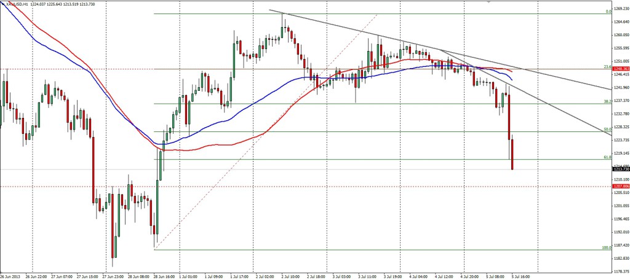
Task: Click the current price 1213.730 label
Action: click(620, 169)
